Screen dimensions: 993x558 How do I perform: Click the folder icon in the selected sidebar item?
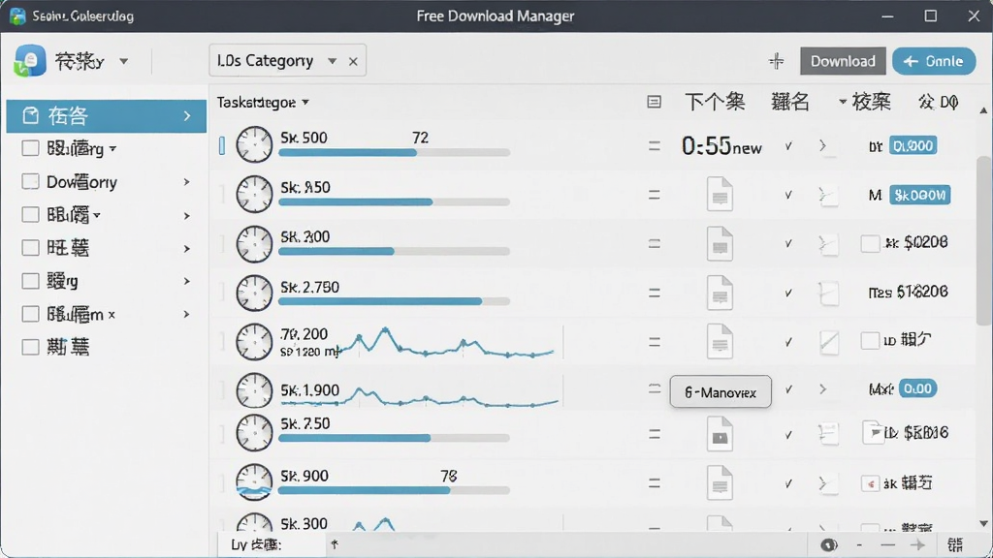coord(30,116)
